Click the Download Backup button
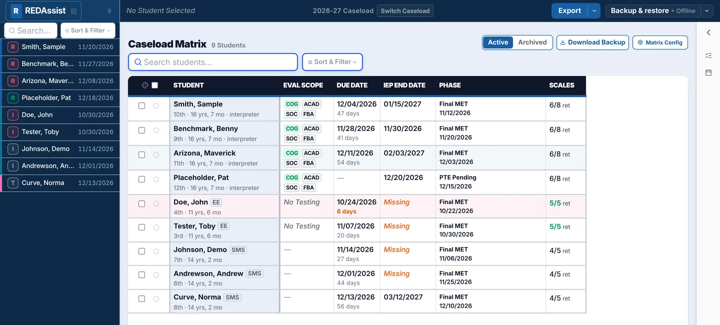Screen dimensions: 720x325 tap(593, 42)
